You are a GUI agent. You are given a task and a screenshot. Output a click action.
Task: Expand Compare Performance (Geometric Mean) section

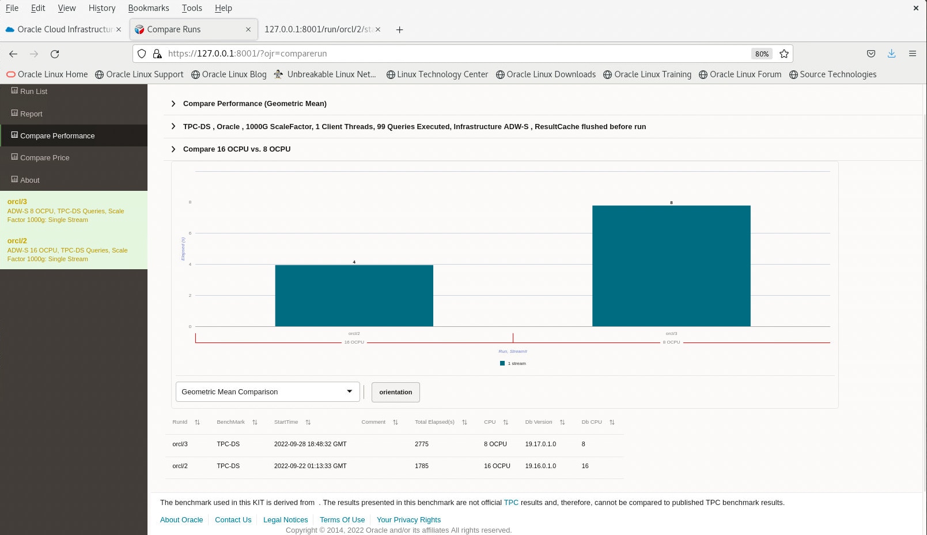173,104
